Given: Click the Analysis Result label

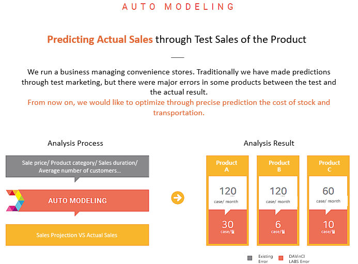Looking at the screenshot, I should point(269,143).
